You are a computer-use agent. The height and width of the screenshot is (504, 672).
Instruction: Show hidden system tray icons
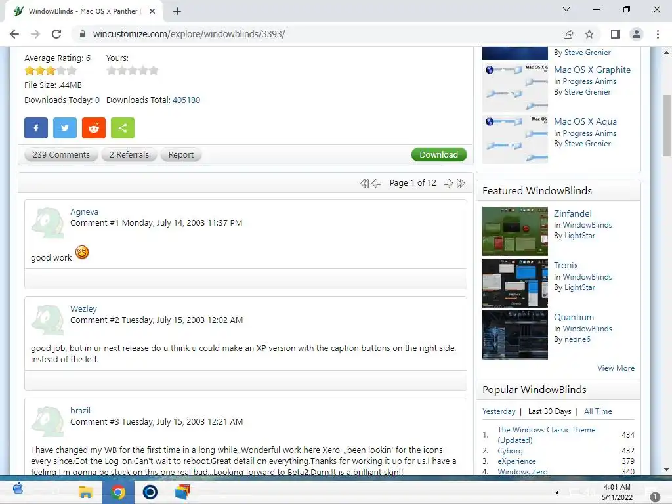coord(556,492)
